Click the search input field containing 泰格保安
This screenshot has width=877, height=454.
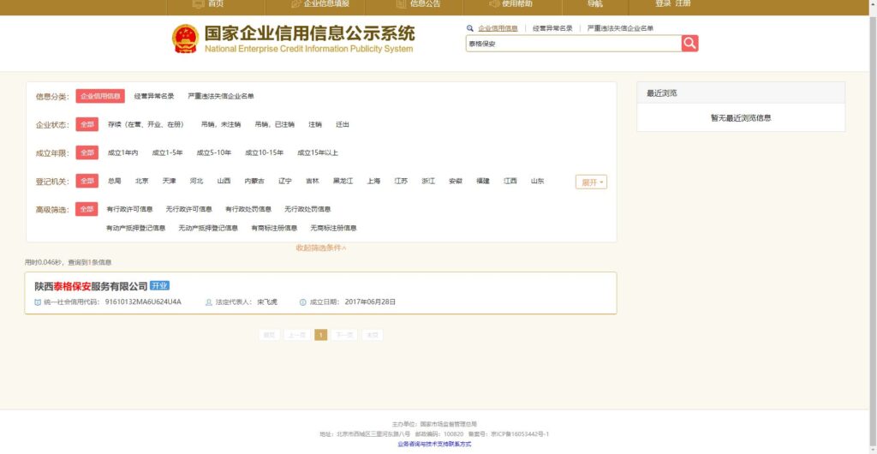[572, 44]
